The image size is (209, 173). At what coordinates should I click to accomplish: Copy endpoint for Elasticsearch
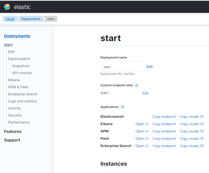(x=164, y=117)
